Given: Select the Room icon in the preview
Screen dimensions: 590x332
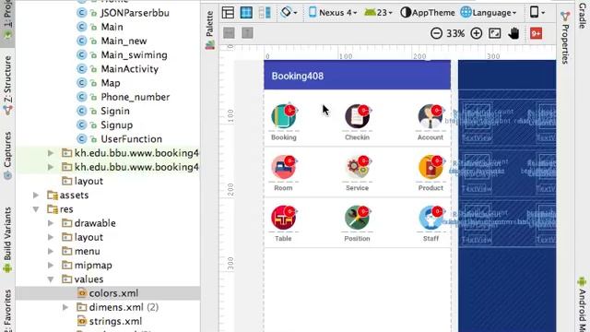Looking at the screenshot, I should [x=284, y=167].
